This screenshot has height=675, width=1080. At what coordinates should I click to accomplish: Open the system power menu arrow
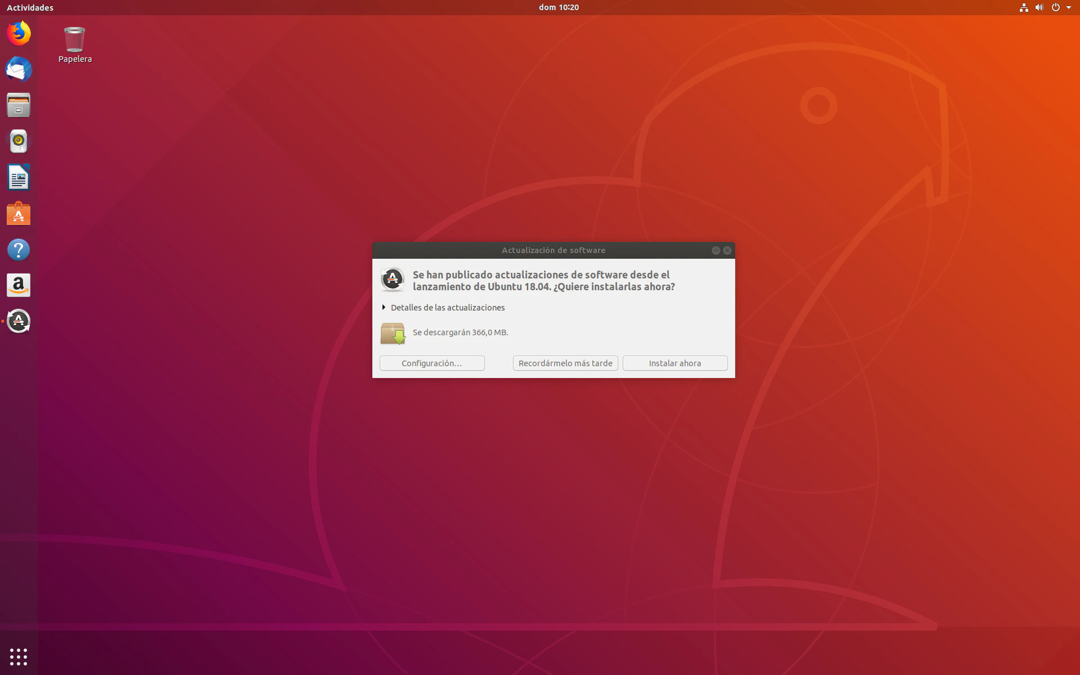tap(1068, 7)
